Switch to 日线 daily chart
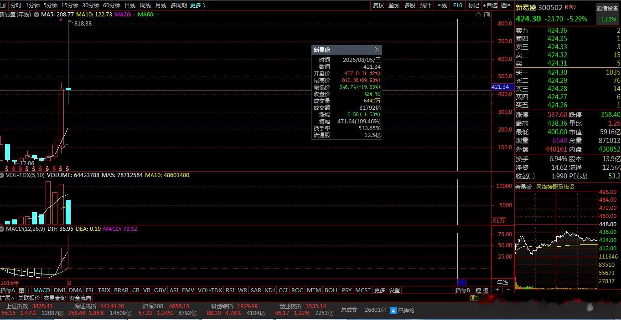 (x=130, y=5)
